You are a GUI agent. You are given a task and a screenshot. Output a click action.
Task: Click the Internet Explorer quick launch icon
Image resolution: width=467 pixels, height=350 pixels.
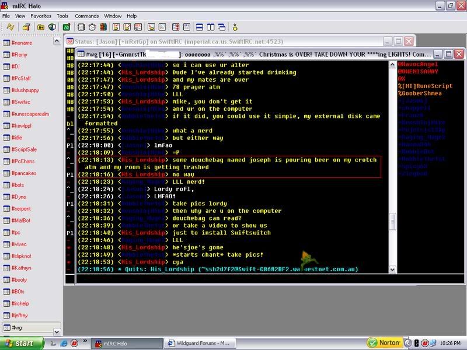click(64, 343)
